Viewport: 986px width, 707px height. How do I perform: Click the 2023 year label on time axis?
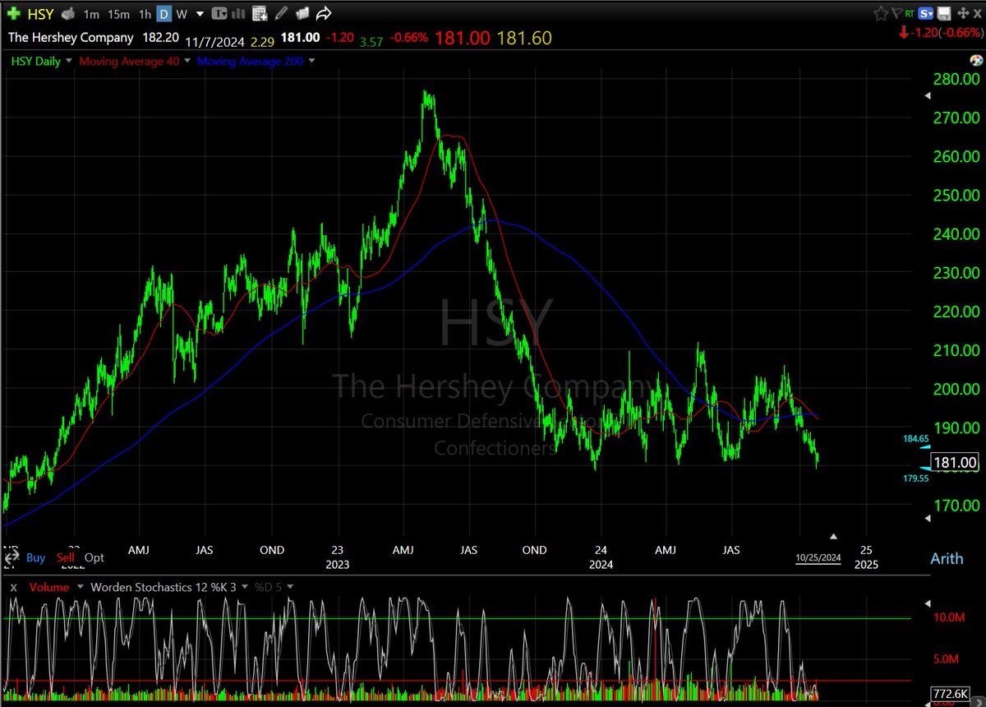click(x=337, y=565)
